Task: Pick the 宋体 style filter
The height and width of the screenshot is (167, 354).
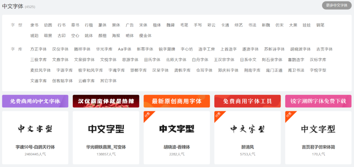Action: (x=143, y=25)
